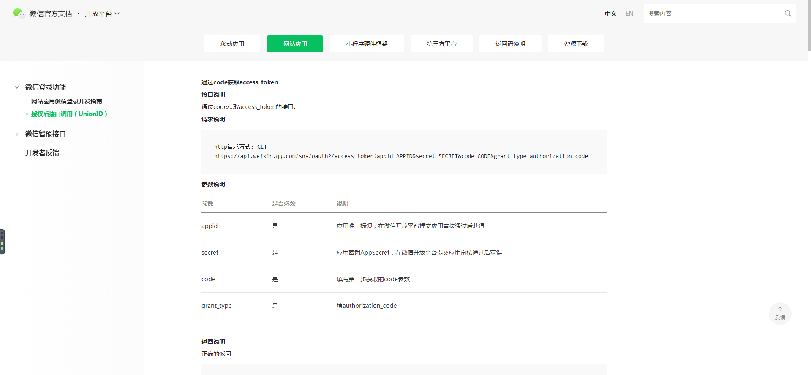Open the 开放平台 platform dropdown

pos(102,14)
